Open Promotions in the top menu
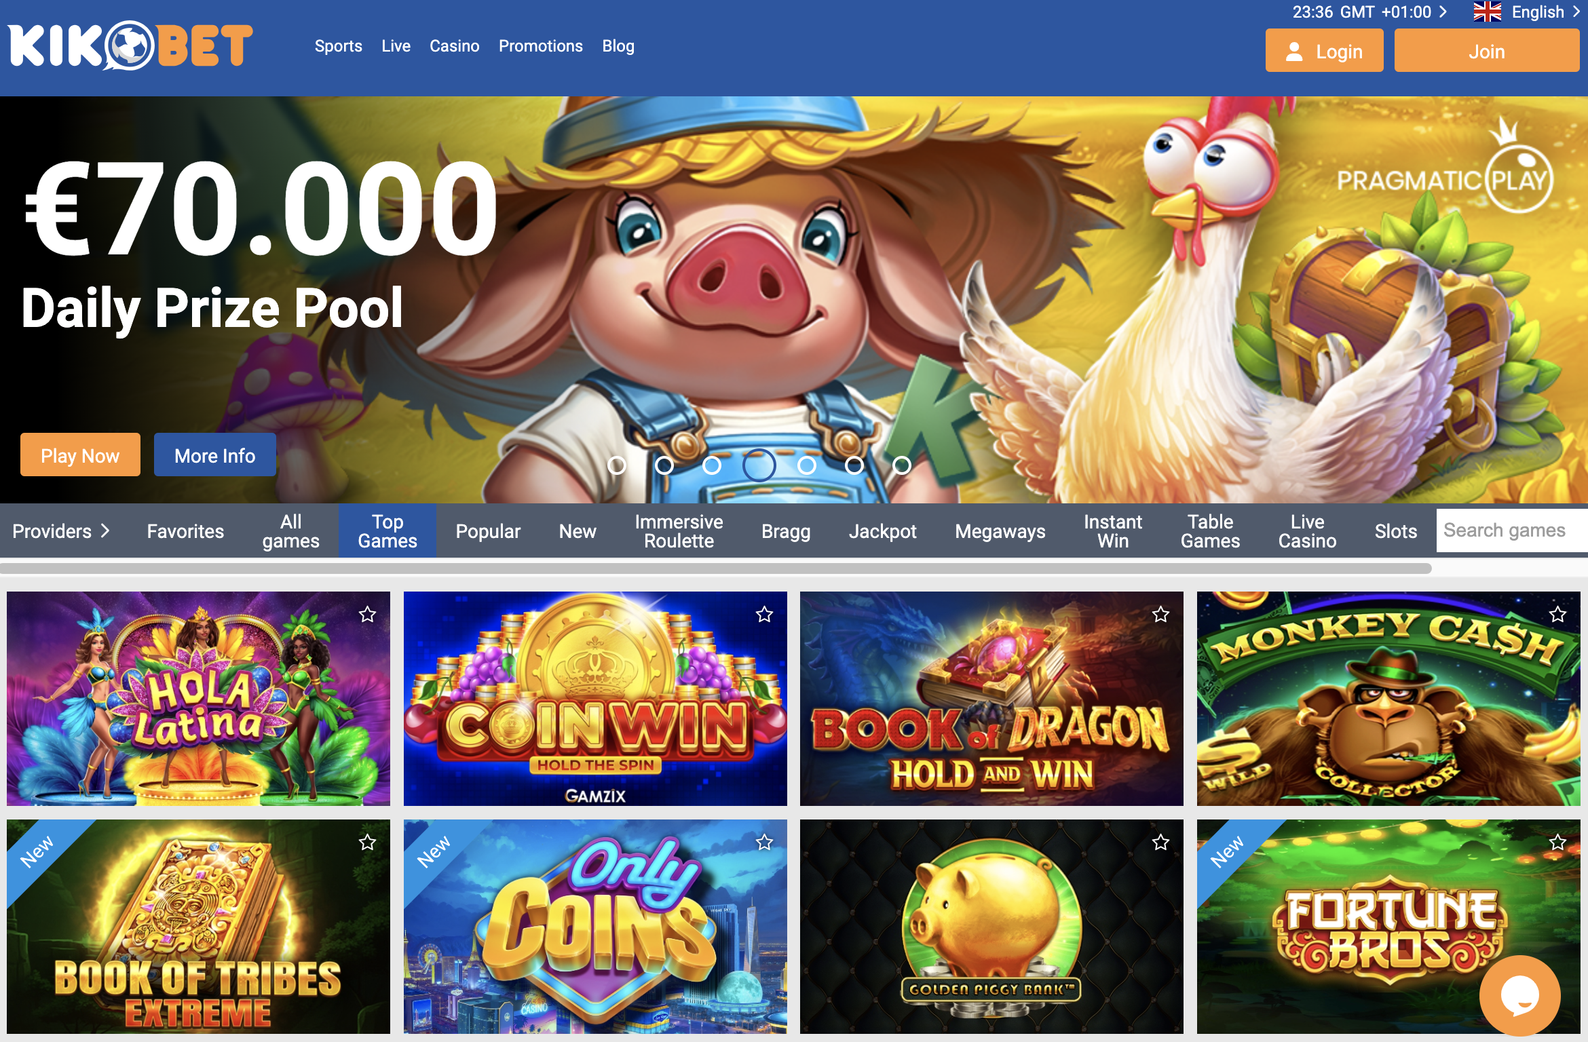Screen dimensions: 1588x1042 click(540, 46)
